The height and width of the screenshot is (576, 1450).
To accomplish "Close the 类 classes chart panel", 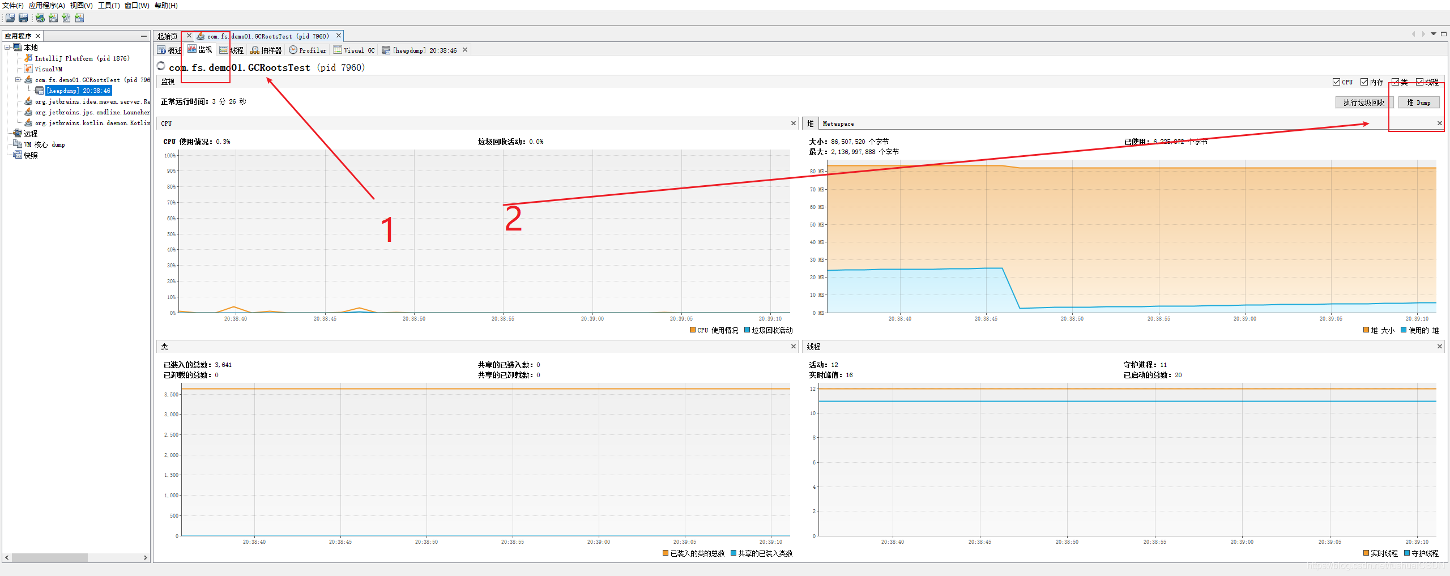I will coord(794,347).
